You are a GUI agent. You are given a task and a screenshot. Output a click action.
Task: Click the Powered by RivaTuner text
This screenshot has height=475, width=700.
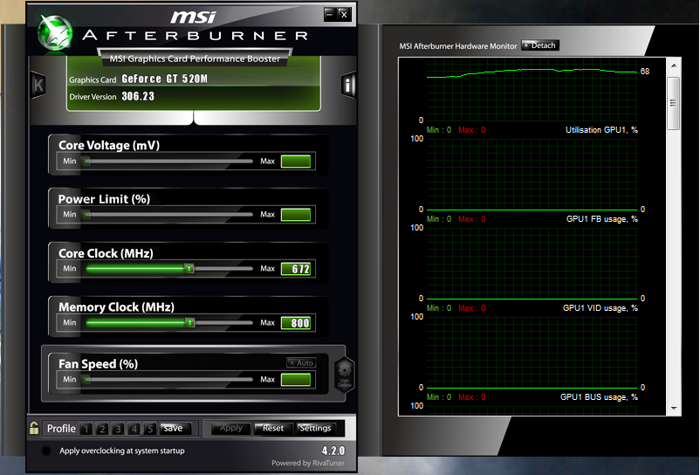[x=308, y=463]
